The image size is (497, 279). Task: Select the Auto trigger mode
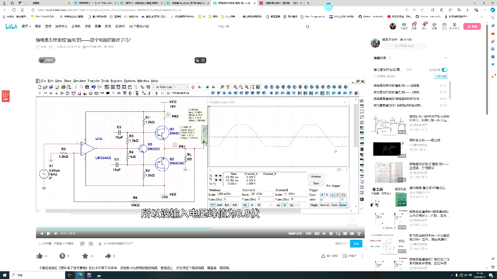[334, 205]
